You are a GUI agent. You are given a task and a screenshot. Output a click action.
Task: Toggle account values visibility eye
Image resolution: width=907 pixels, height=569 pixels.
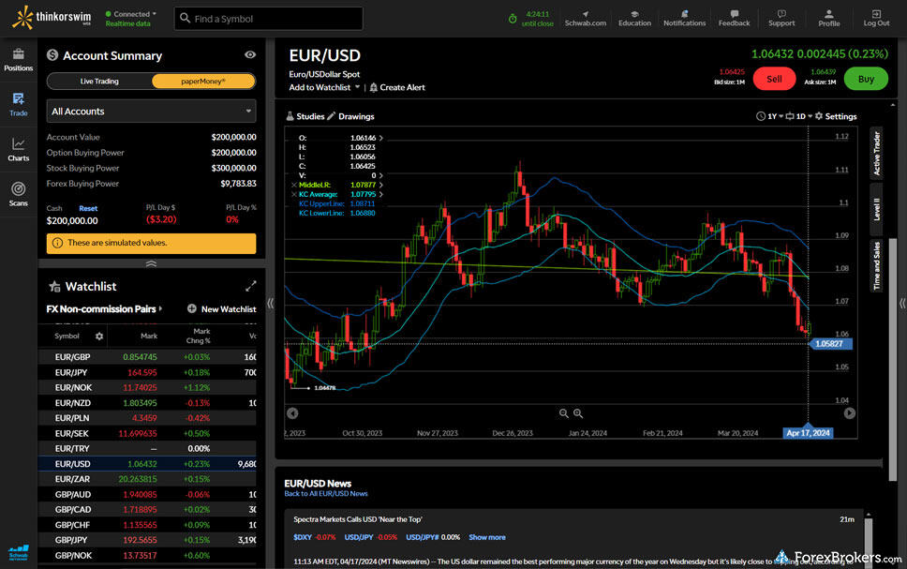(250, 54)
